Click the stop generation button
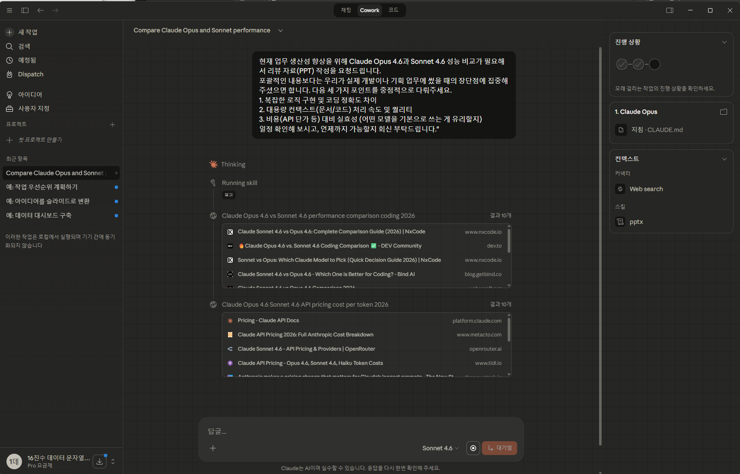The height and width of the screenshot is (474, 740). click(473, 448)
